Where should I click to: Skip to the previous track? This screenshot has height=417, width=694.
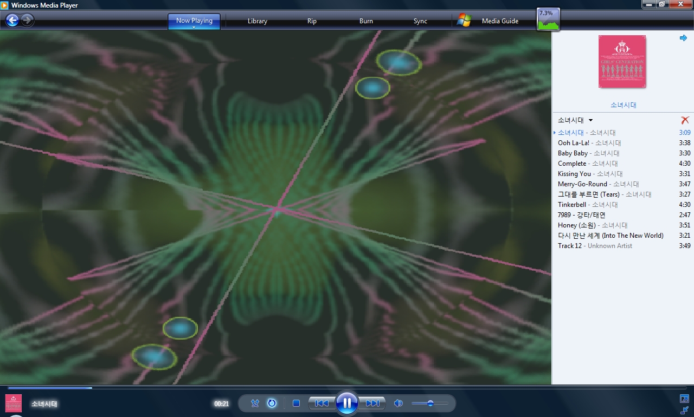coord(322,403)
